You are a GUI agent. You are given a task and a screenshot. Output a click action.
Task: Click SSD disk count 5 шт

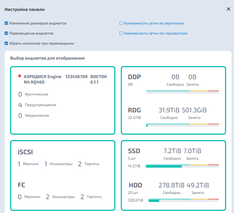coord(132,158)
